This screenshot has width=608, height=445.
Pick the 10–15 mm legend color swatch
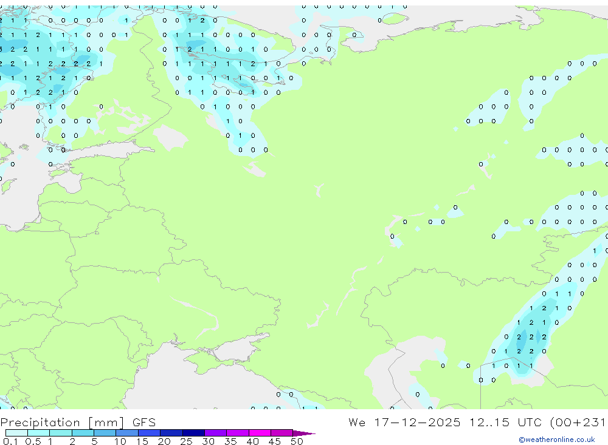click(x=127, y=433)
